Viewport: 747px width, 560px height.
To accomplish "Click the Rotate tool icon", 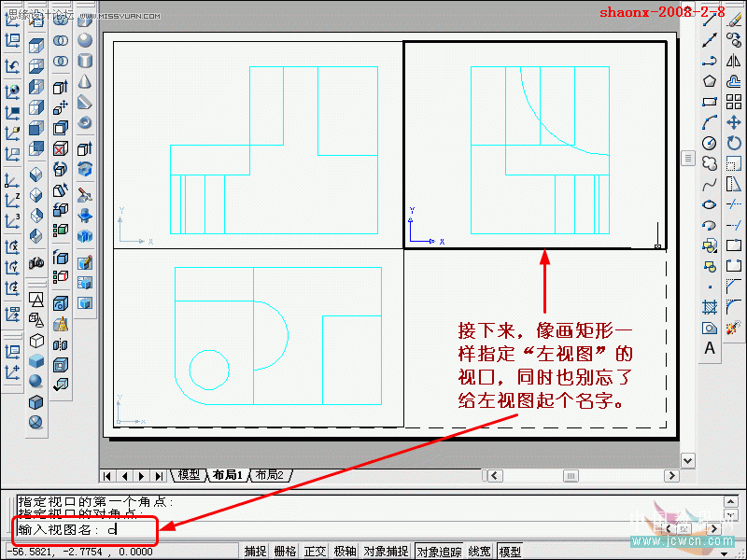I will (734, 143).
